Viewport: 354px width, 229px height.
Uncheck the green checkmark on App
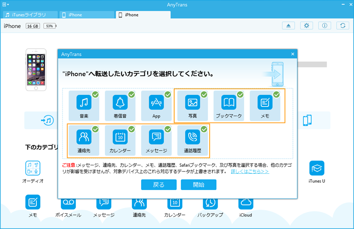pyautogui.click(x=168, y=95)
